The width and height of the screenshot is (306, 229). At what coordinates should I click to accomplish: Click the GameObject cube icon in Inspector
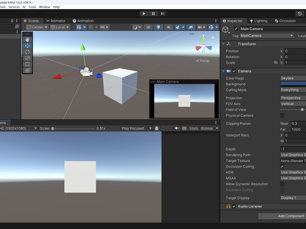tap(225, 30)
